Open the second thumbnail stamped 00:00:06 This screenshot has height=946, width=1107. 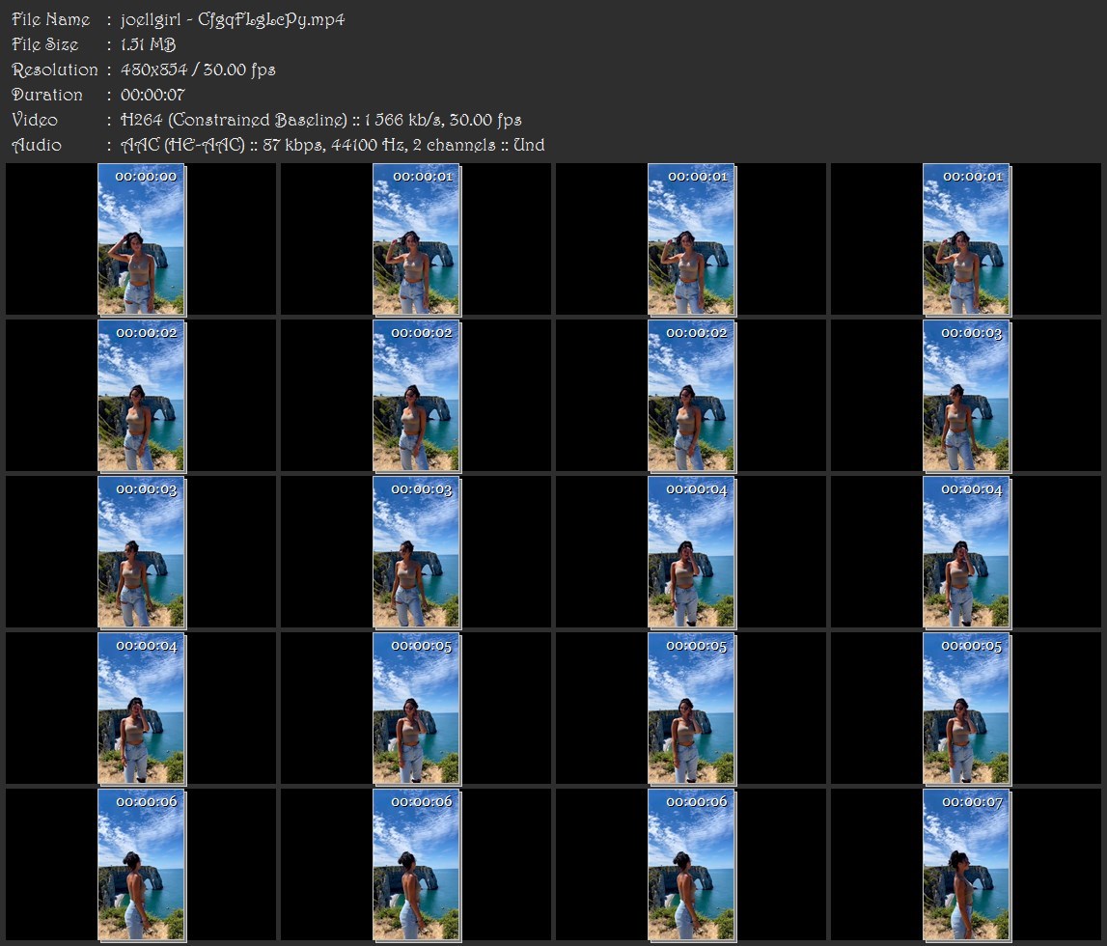(x=417, y=866)
